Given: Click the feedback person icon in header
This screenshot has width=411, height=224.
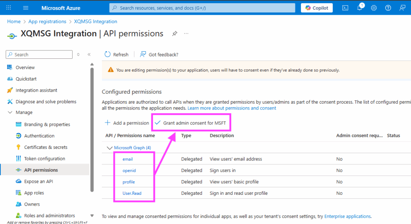Looking at the screenshot, I should pos(402,8).
